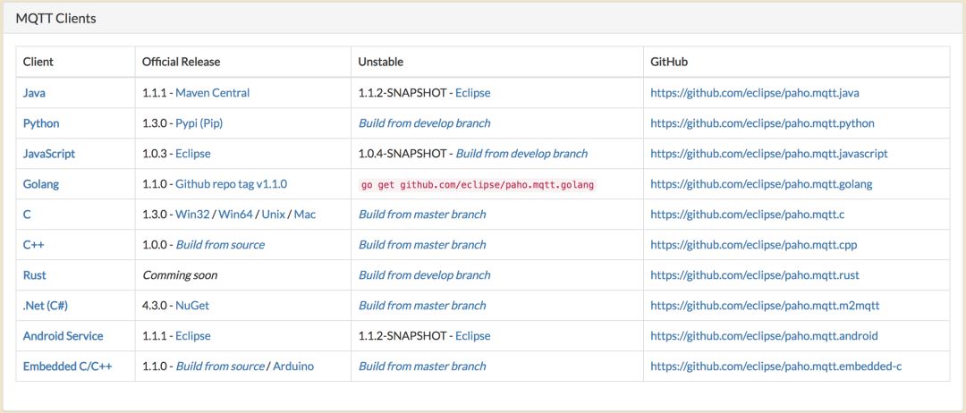Open the Python client page
966x413 pixels.
point(41,123)
